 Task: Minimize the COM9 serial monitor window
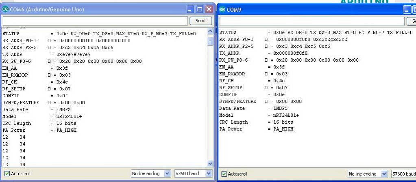[407, 10]
